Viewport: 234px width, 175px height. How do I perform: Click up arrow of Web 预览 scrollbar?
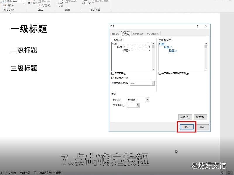[206, 44]
